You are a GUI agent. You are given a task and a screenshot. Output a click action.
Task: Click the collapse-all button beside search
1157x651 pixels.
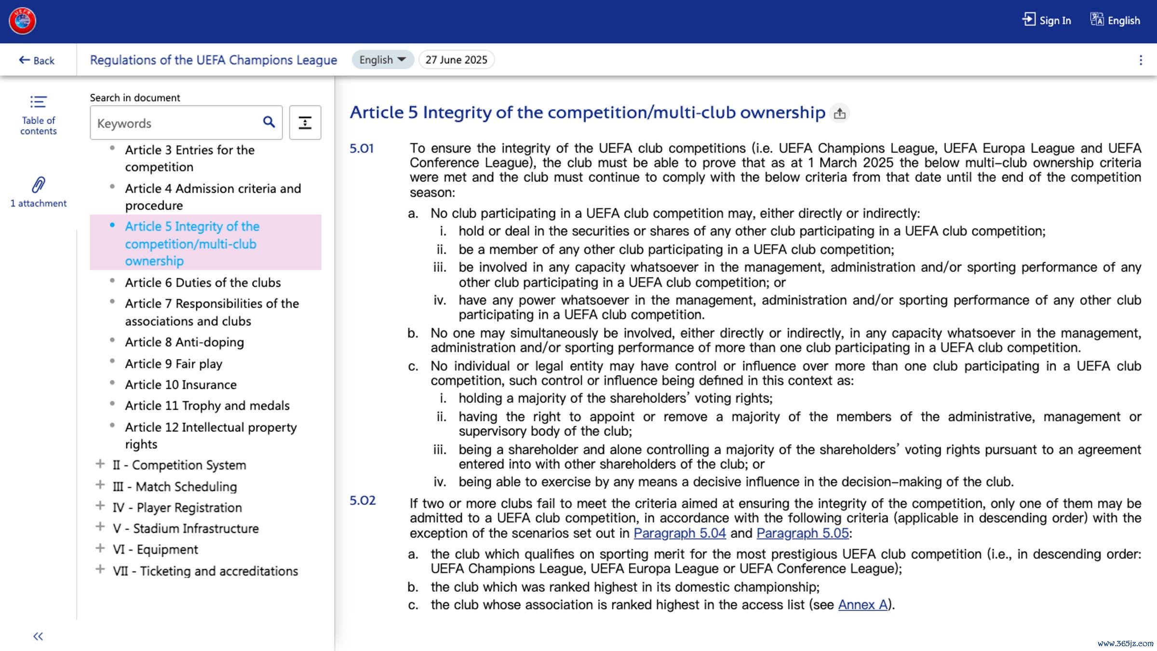(x=305, y=122)
